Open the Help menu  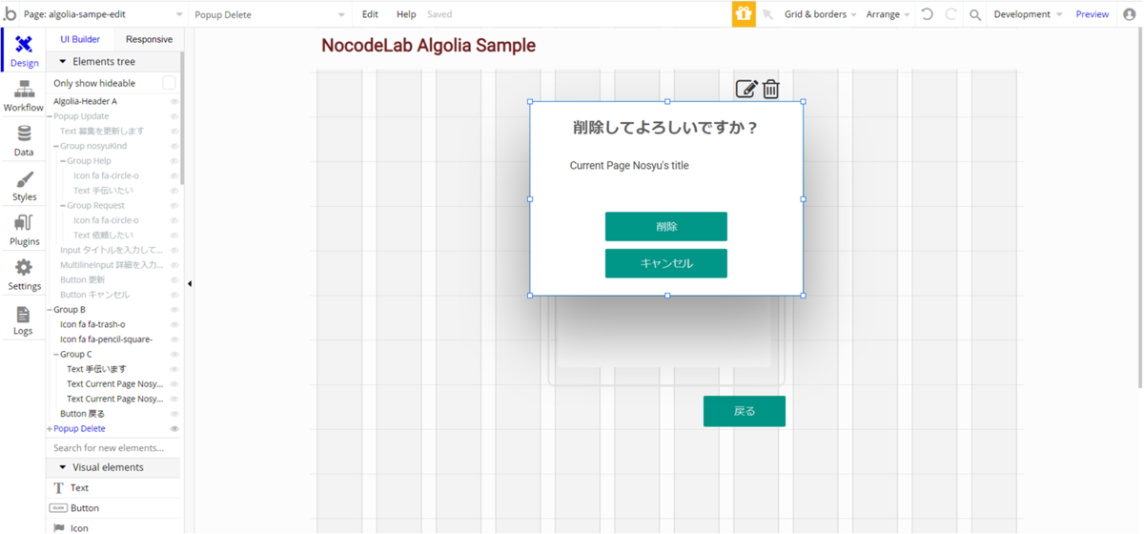[x=406, y=14]
